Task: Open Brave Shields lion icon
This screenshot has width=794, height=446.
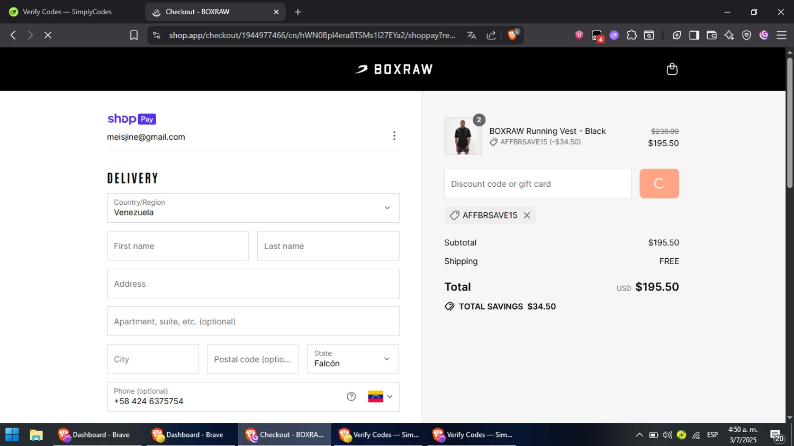Action: 512,35
